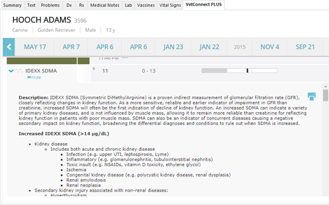329x205 pixels.
Task: Hide the SDMA description text
Action: [x=36, y=78]
